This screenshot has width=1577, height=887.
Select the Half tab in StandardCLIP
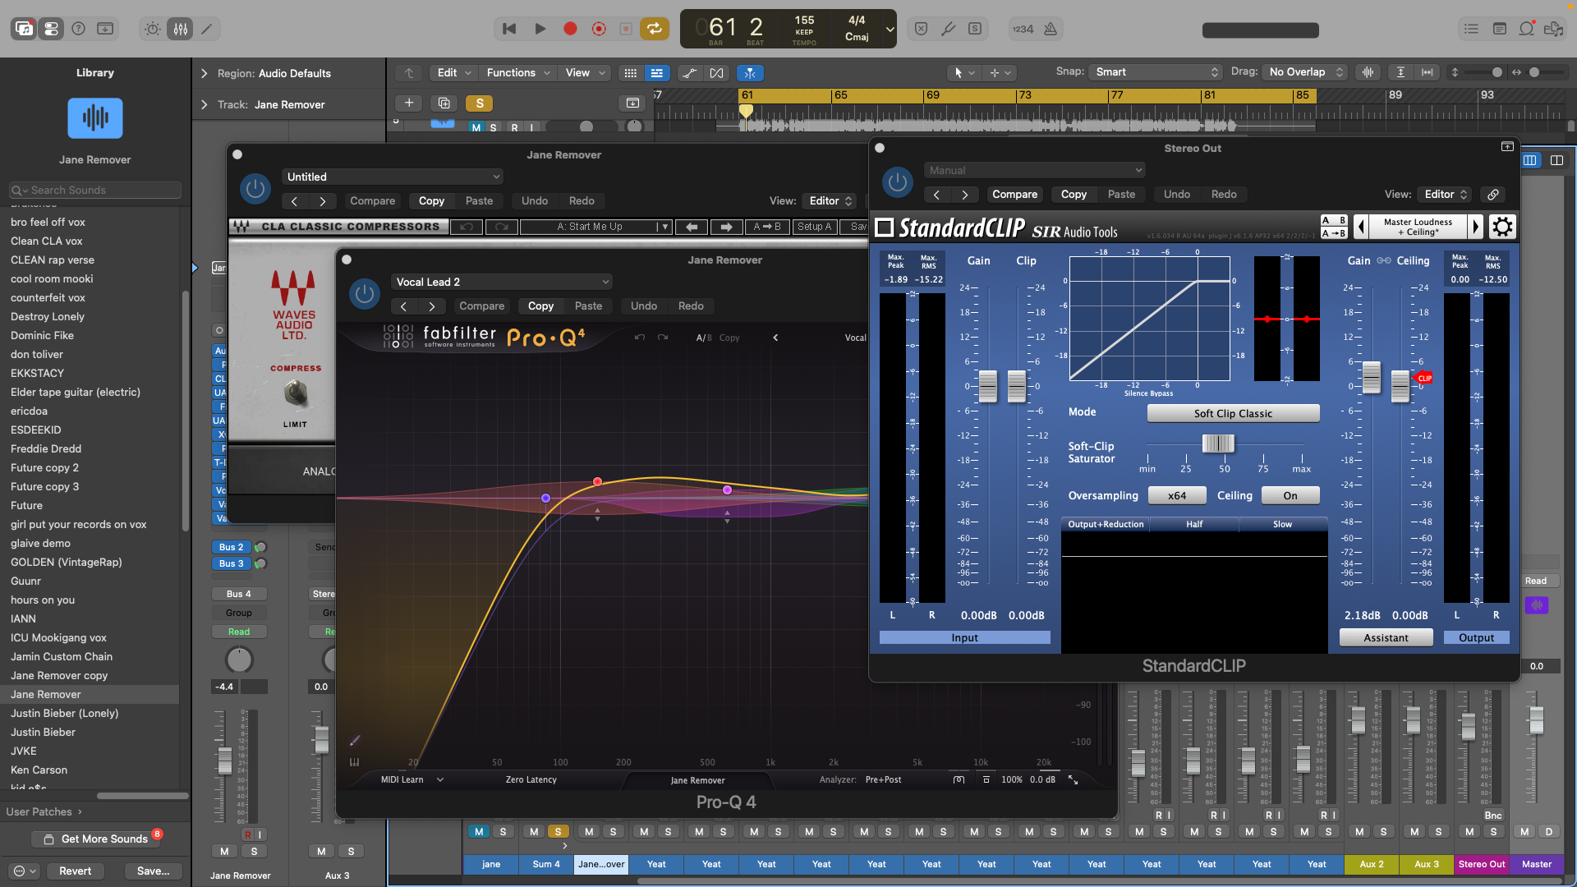tap(1194, 524)
